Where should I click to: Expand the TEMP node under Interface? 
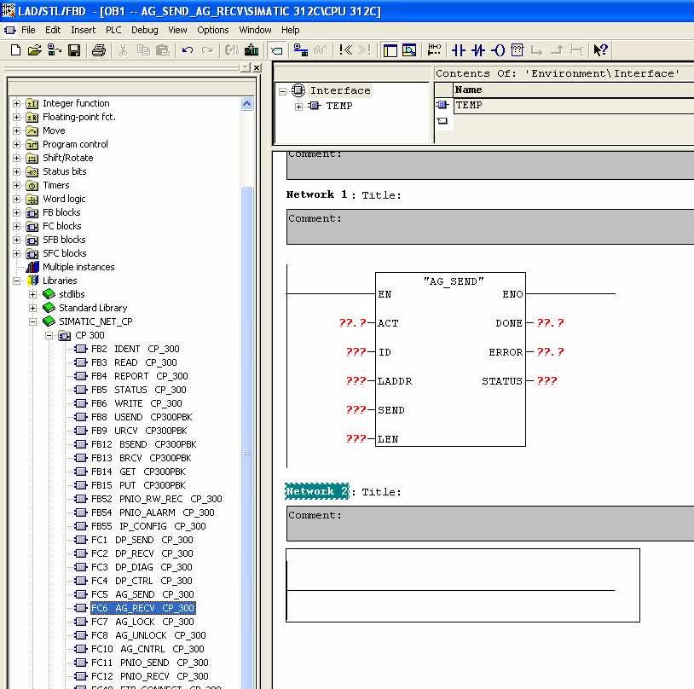tap(298, 107)
